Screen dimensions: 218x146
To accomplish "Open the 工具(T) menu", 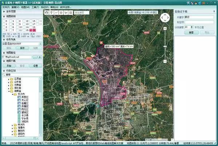I will coord(35,7).
